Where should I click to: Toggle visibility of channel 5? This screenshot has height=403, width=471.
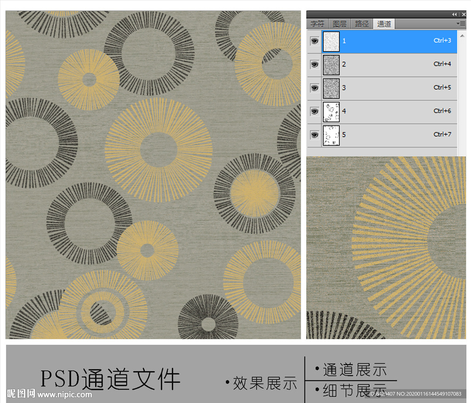[x=315, y=135]
